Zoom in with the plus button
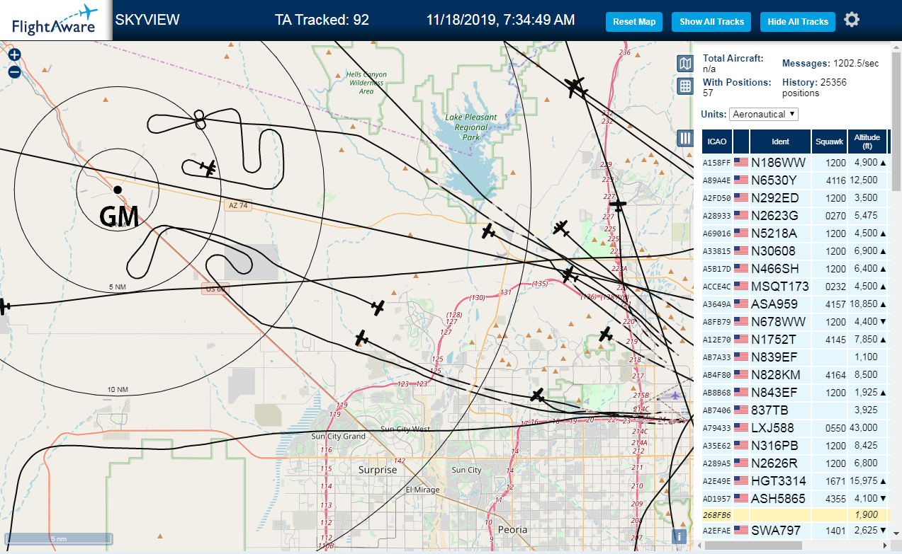902x554 pixels. (15, 54)
